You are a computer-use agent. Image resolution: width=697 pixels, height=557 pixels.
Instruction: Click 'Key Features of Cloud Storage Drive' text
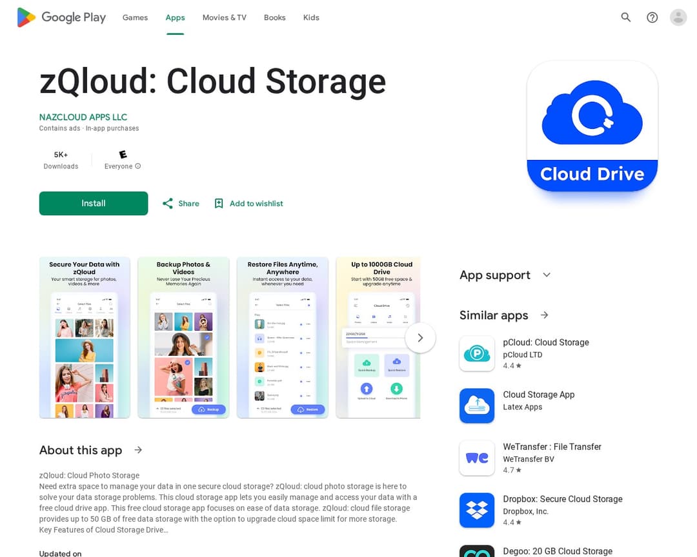tap(103, 529)
